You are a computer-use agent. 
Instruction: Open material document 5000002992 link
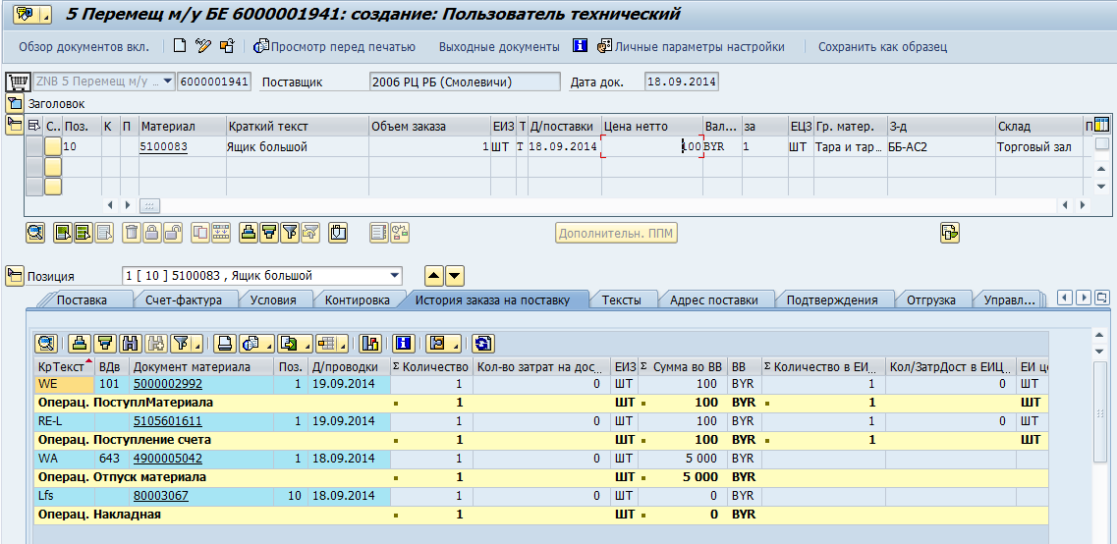[x=168, y=384]
